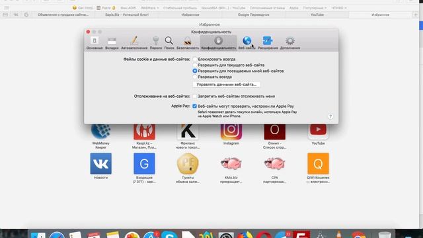The width and height of the screenshot is (423, 238).
Task: Switch to Объявления о продаже сайтов tab
Action: pyautogui.click(x=63, y=15)
